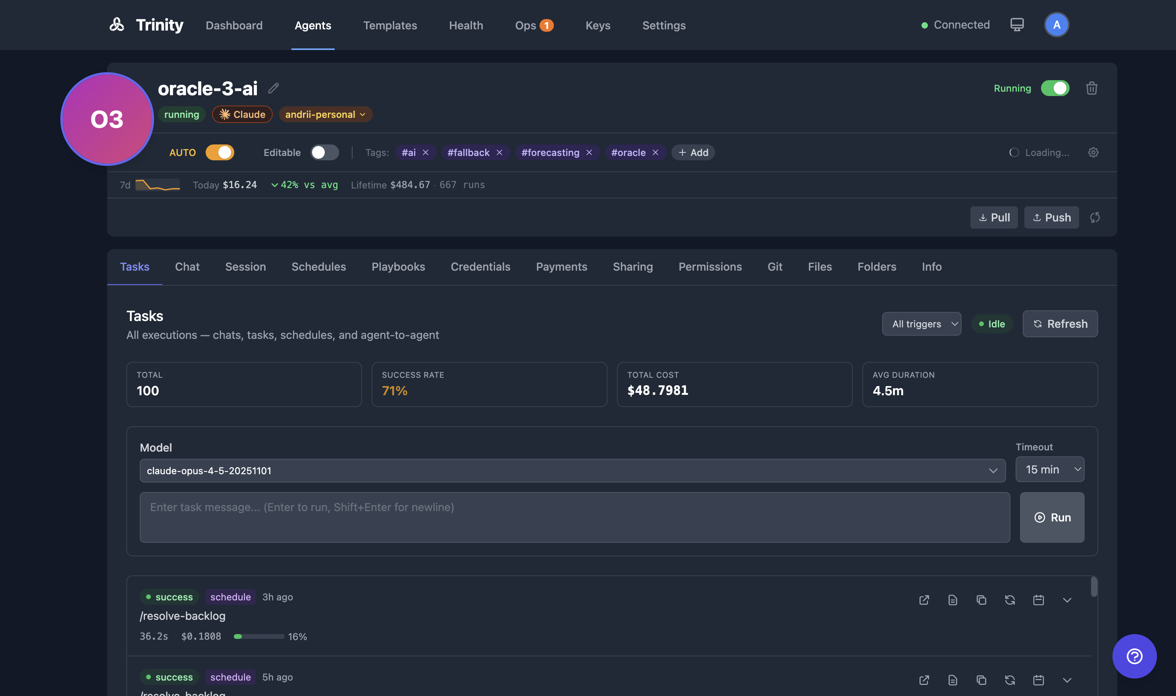Remove the #forecasting tag

(x=589, y=152)
